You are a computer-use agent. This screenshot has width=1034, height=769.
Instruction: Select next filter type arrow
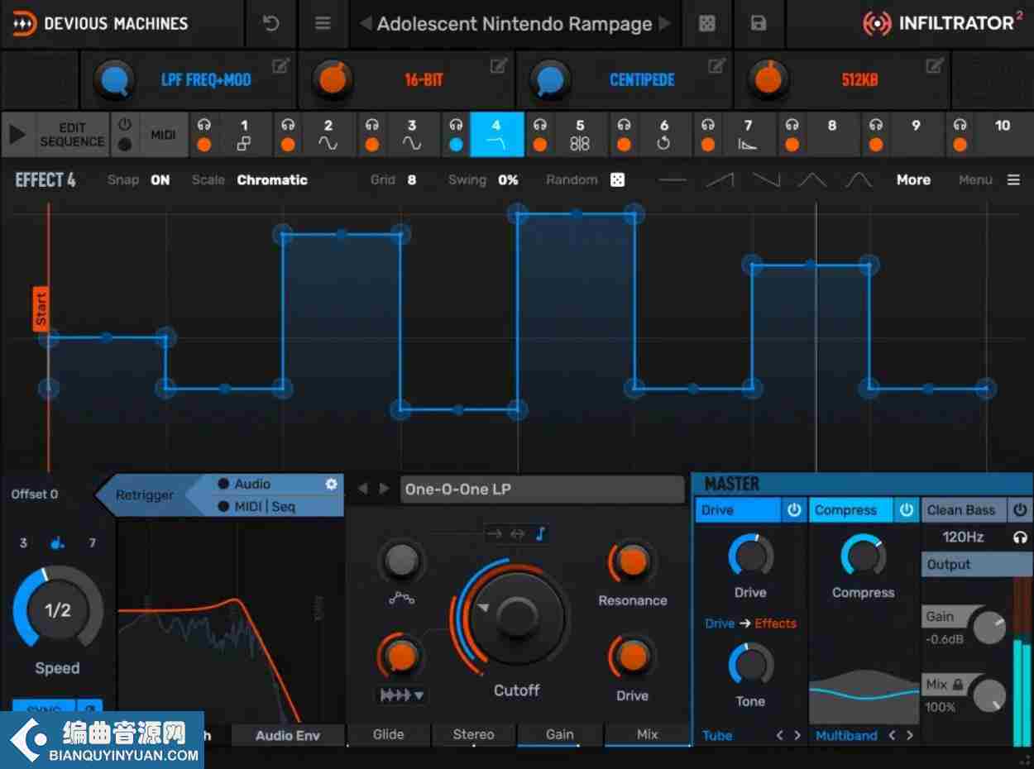pyautogui.click(x=383, y=489)
